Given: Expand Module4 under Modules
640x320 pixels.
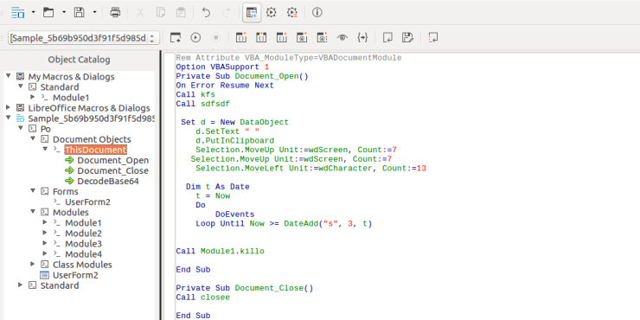Looking at the screenshot, I should (45, 253).
